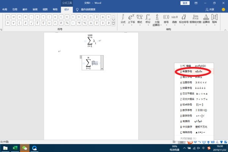Open the 积分 integral structures gallery
Image resolution: width=228 pixels, height=152 pixels.
(x=148, y=19)
